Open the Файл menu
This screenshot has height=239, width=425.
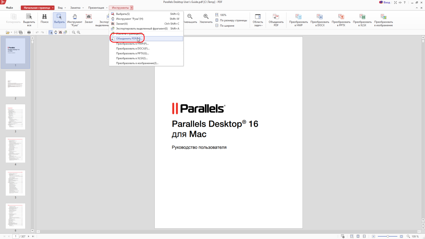[10, 7]
